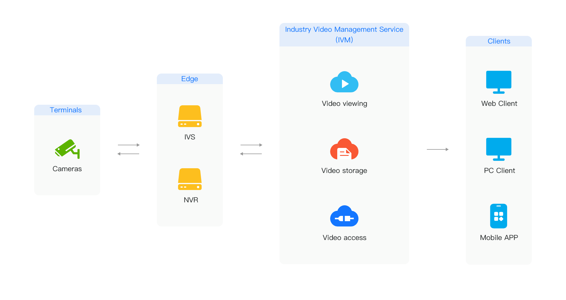This screenshot has width=566, height=300.
Task: Click the arrow between Terminals and Edge
Action: pyautogui.click(x=129, y=149)
